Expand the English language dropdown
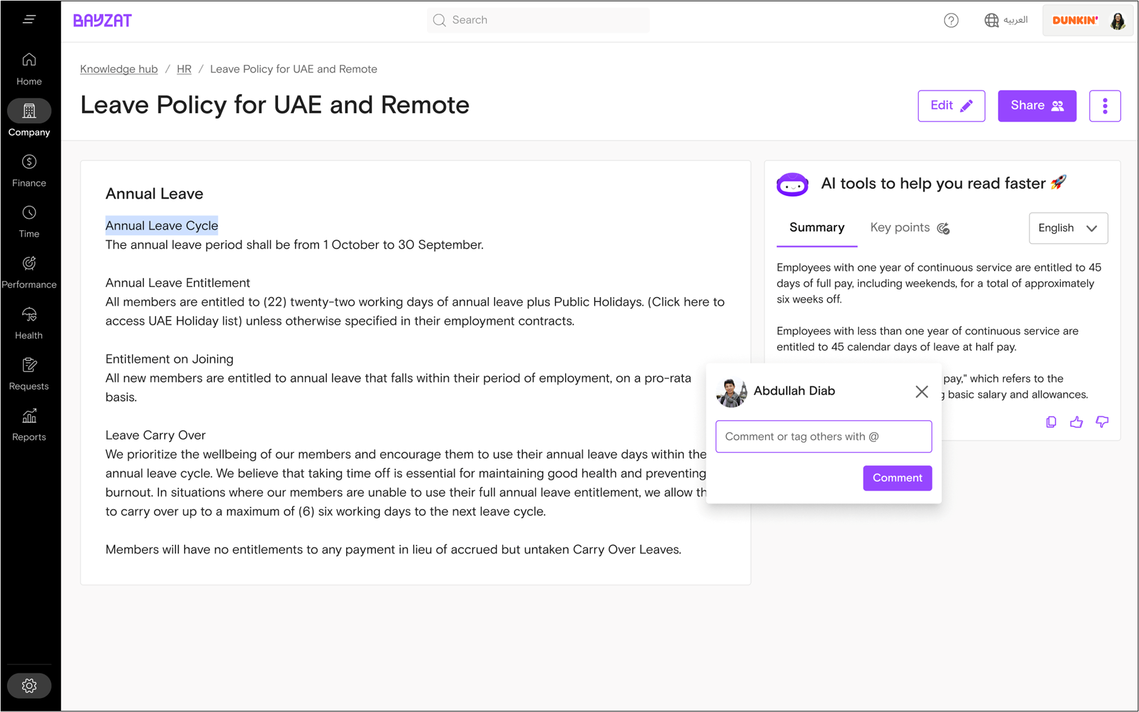This screenshot has height=712, width=1139. tap(1068, 228)
